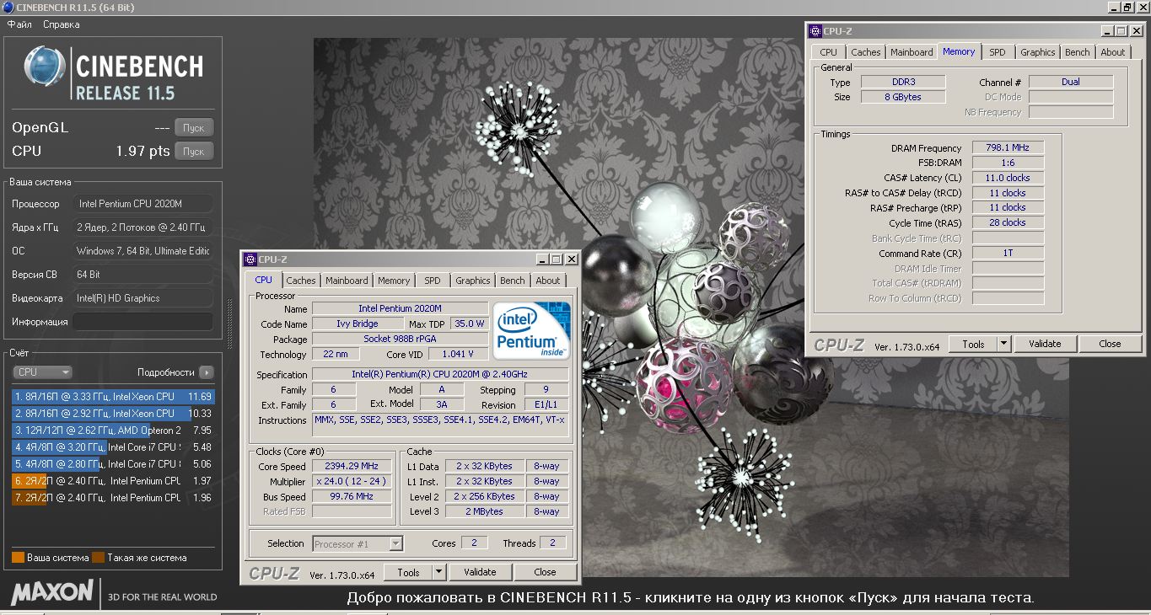Open Подробности details arrow button
Viewport: 1151px width, 615px height.
pyautogui.click(x=207, y=372)
